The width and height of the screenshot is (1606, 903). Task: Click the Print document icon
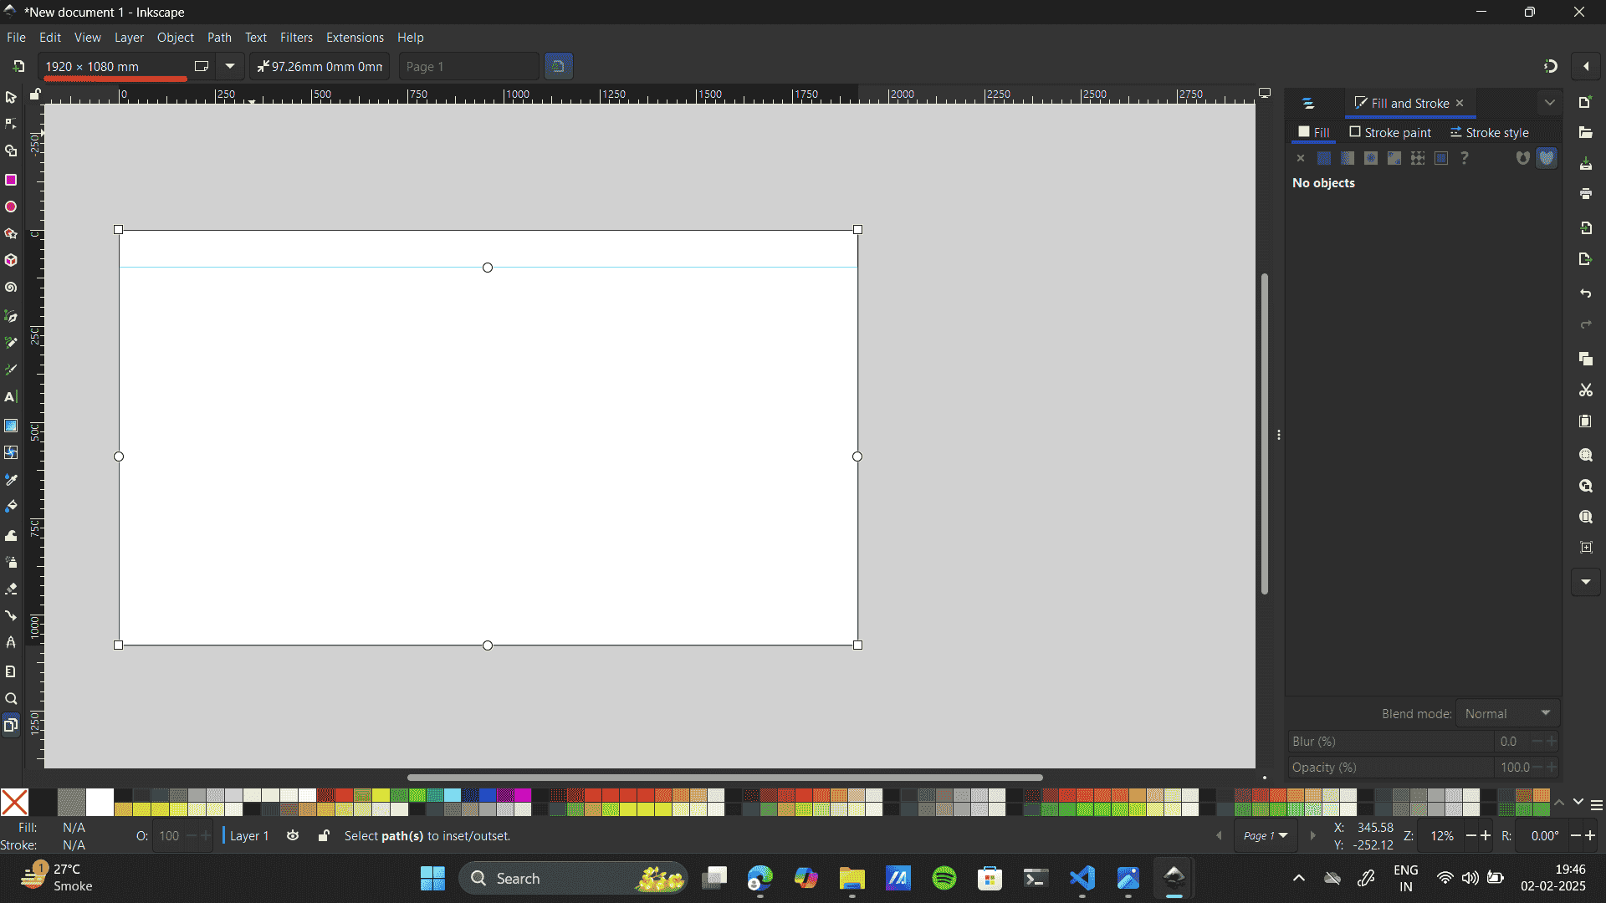pyautogui.click(x=1586, y=194)
